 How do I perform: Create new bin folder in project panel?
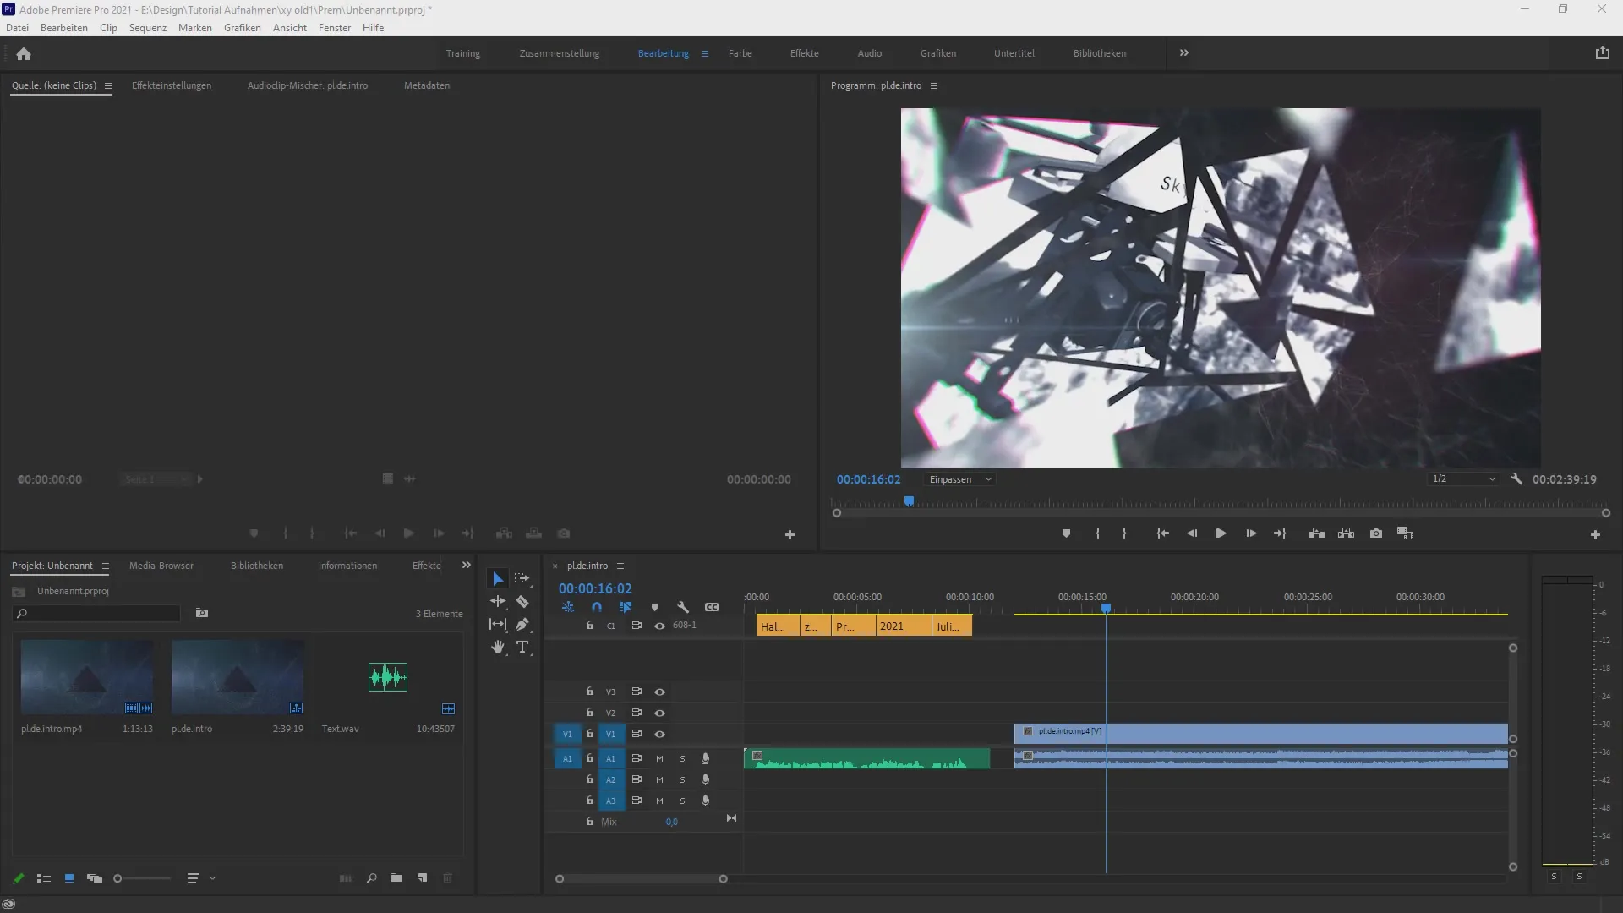396,878
